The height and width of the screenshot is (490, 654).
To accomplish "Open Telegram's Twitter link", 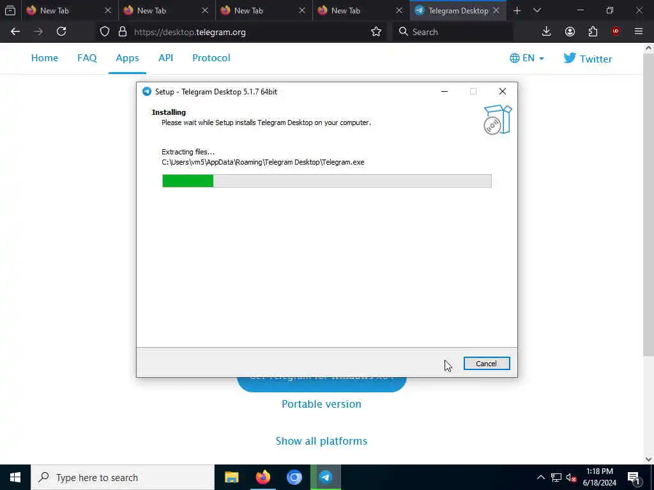I will click(588, 58).
